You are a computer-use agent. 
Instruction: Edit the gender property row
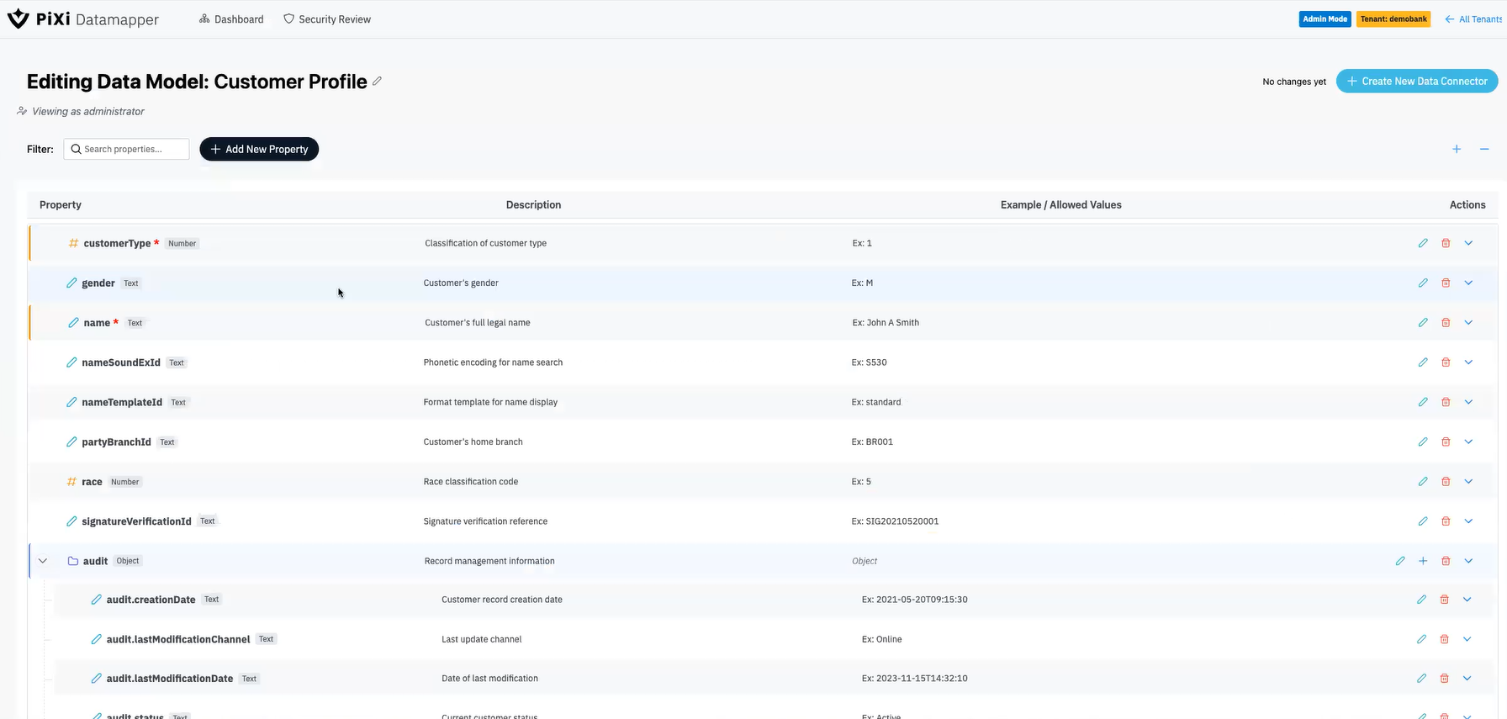[1423, 283]
